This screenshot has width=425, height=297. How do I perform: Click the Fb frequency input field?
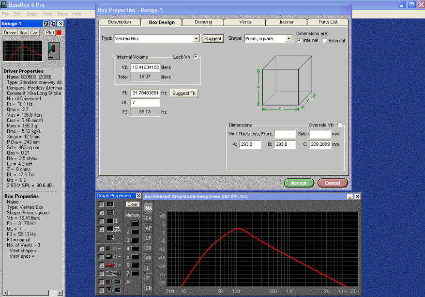tap(145, 93)
